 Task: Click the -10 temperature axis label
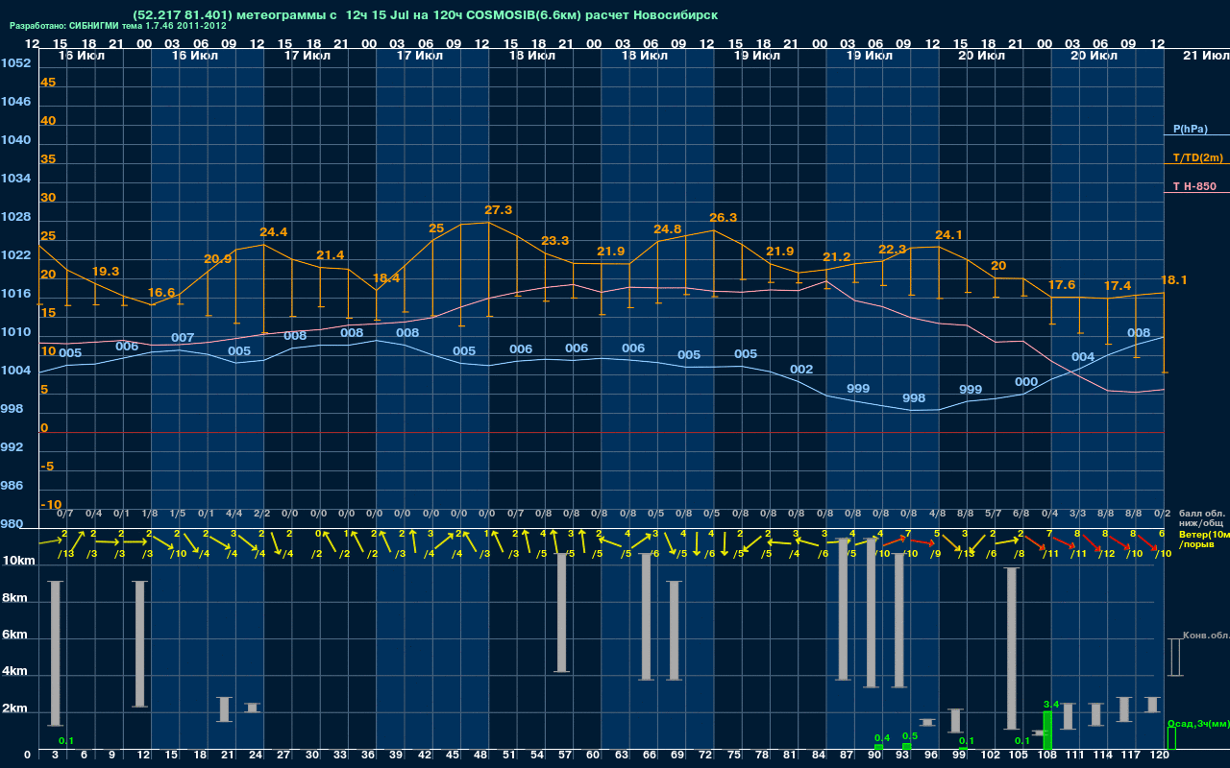coord(51,504)
